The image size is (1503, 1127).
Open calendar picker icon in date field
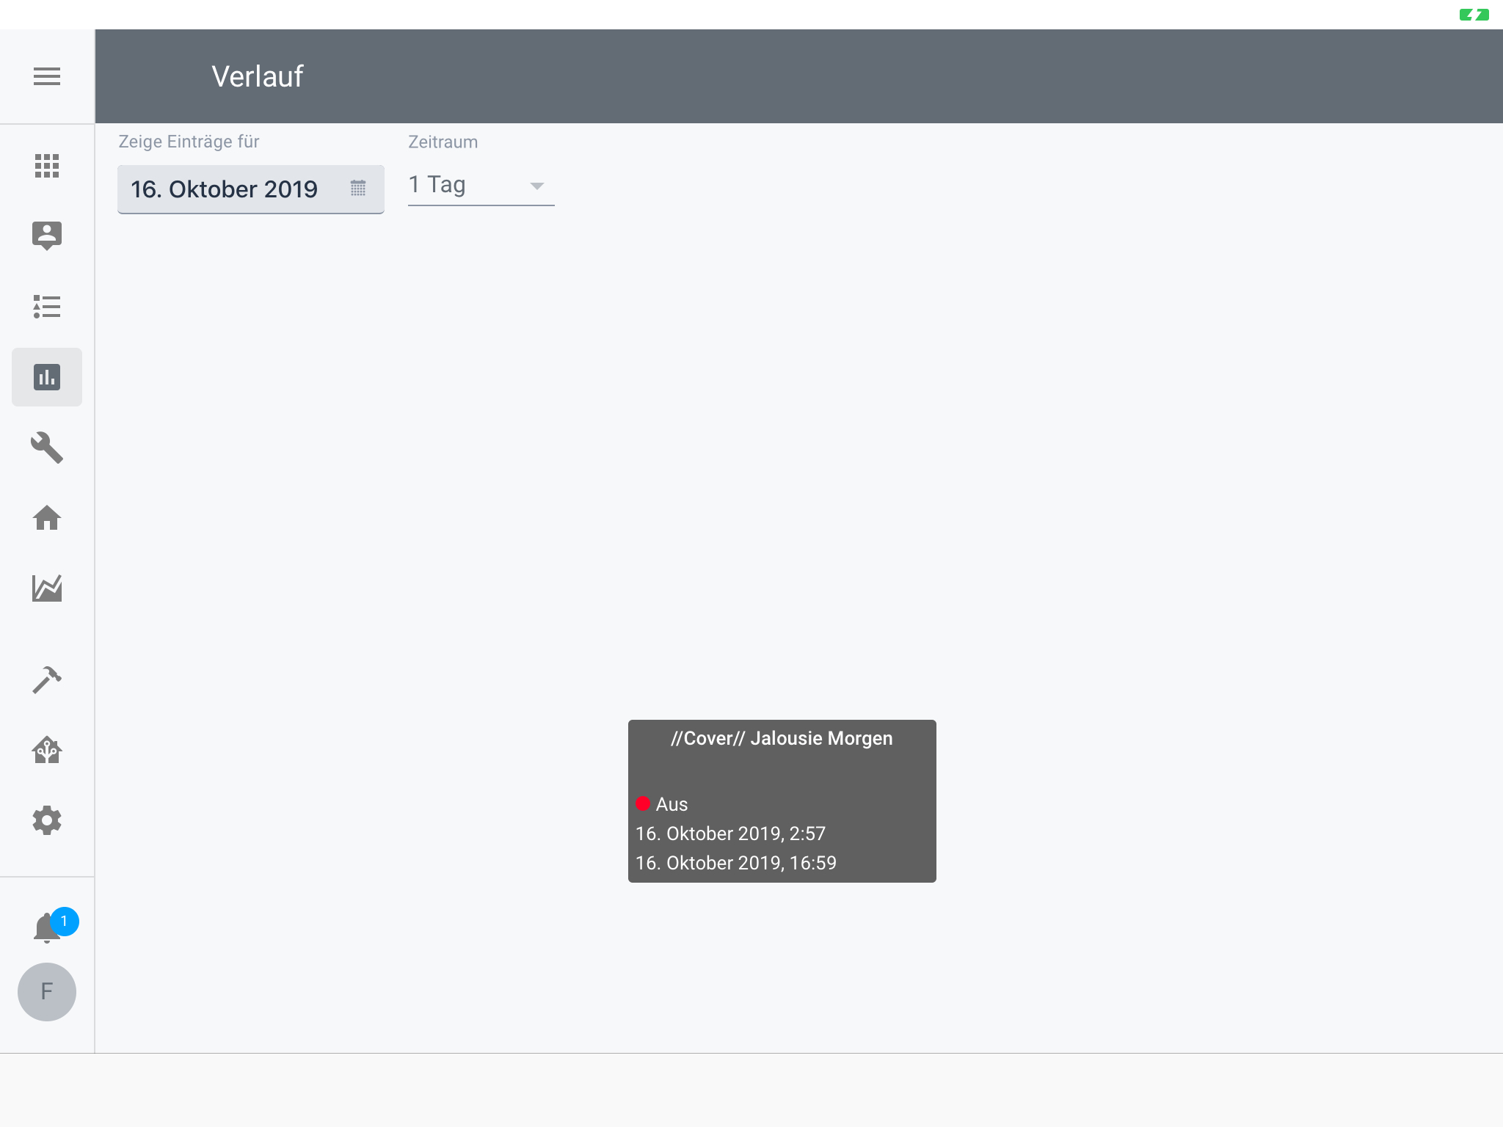[x=358, y=189]
